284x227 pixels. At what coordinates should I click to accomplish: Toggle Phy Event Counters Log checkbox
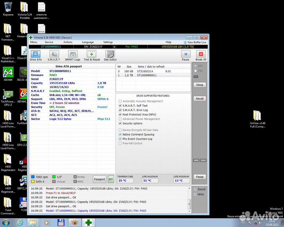tap(120, 139)
